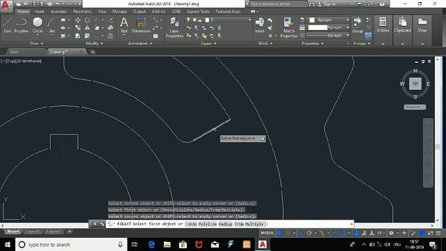Click the Mirror tool icon
Viewport: 446px width, 251px height.
87,28
